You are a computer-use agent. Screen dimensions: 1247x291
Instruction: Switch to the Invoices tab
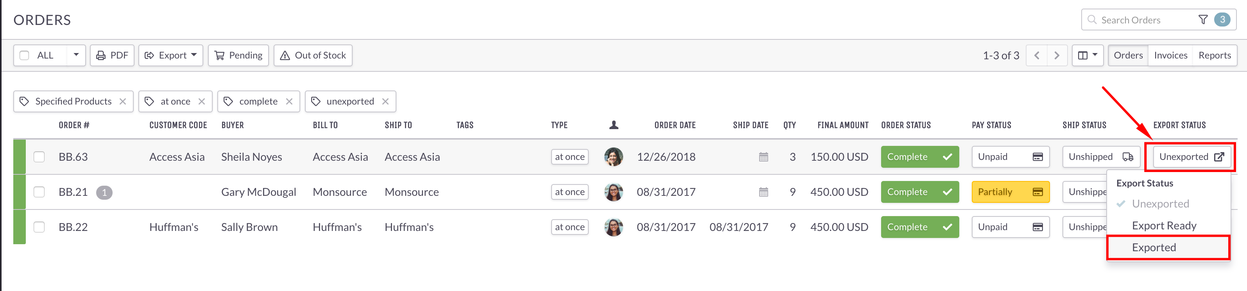tap(1170, 56)
